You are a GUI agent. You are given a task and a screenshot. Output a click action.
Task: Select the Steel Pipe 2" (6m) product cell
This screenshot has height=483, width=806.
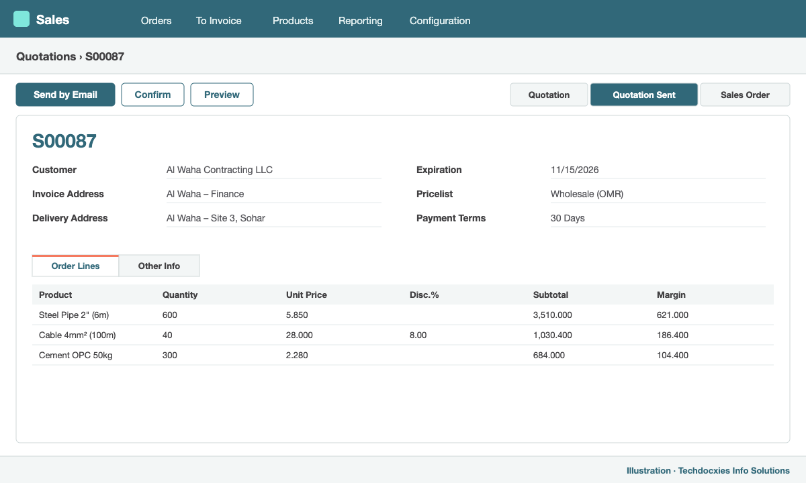(74, 315)
